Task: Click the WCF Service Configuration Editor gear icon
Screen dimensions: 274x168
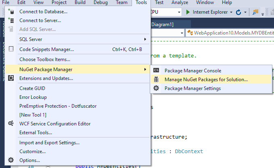Action: click(x=11, y=124)
